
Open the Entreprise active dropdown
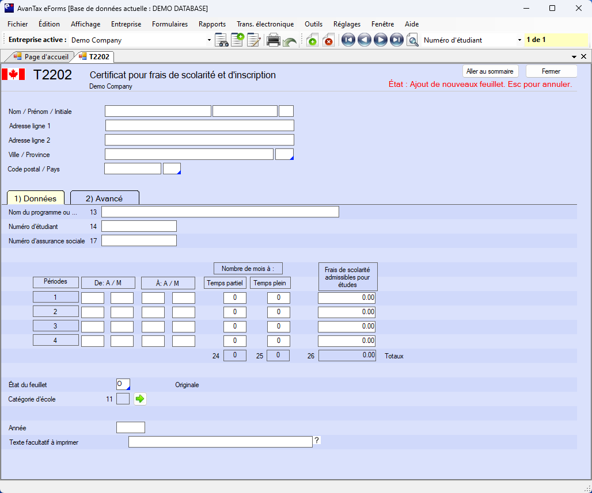click(209, 40)
